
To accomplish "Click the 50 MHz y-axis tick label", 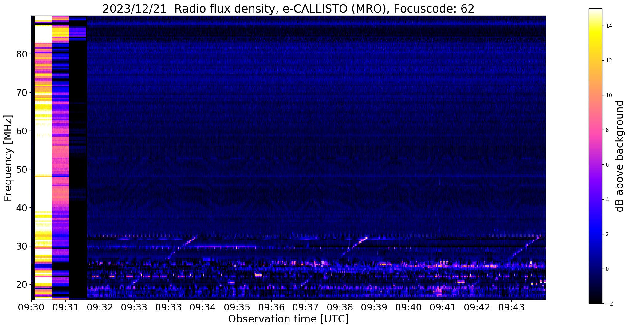I will pos(22,170).
